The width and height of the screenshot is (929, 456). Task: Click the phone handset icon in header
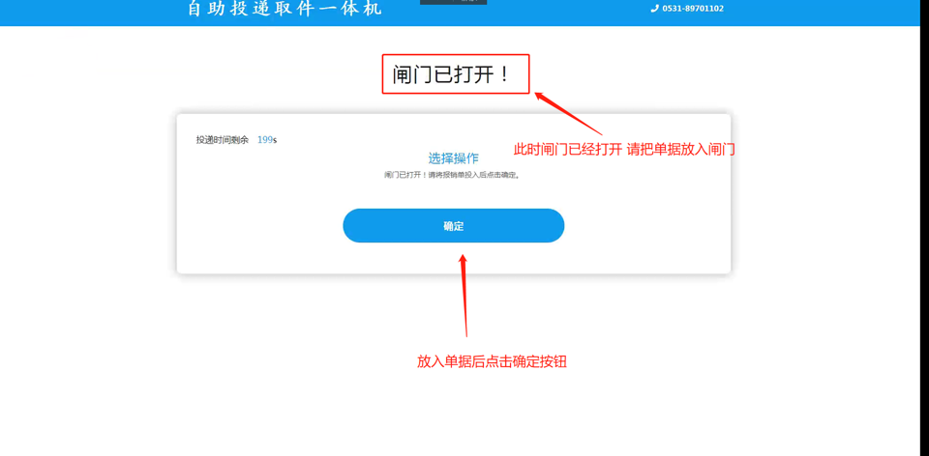point(655,9)
